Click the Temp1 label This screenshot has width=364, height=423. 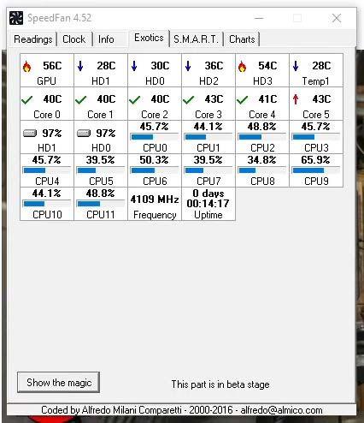click(315, 81)
